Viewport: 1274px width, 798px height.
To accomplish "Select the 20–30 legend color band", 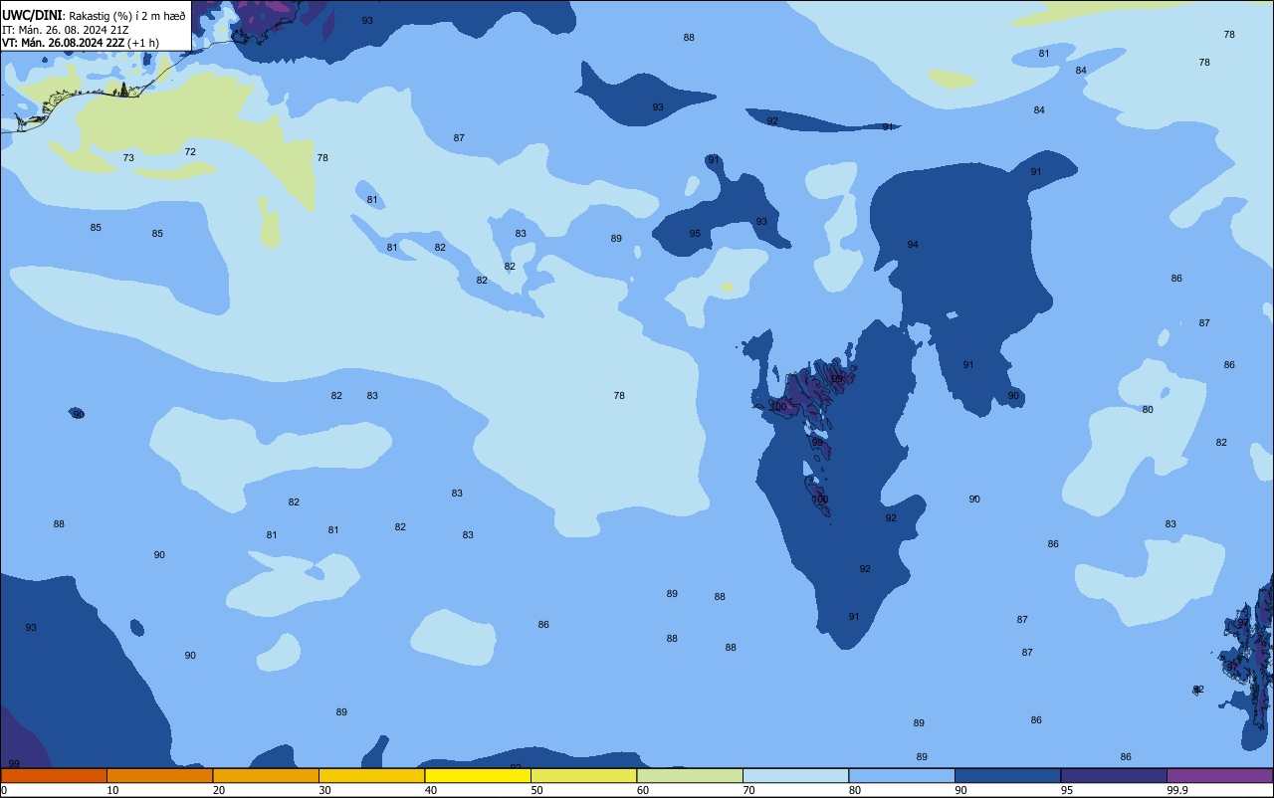I will 266,775.
